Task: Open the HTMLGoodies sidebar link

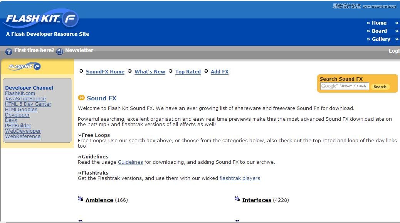Action: point(21,110)
